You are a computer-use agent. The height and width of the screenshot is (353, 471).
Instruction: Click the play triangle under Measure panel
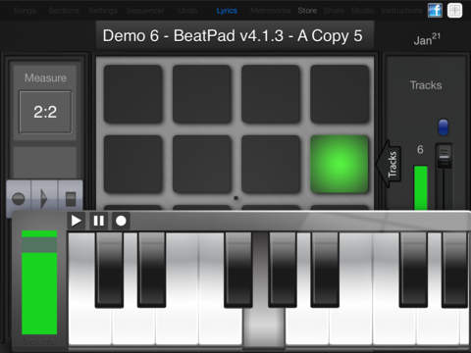pyautogui.click(x=44, y=199)
